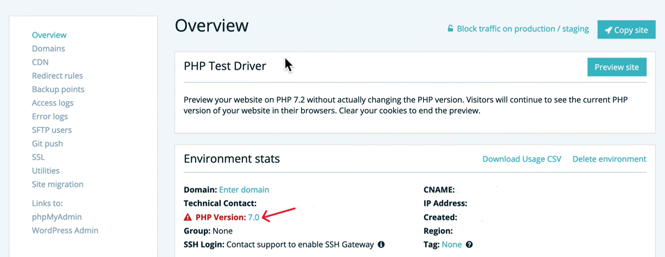Select Backup points in the sidebar
665x257 pixels.
click(x=58, y=90)
